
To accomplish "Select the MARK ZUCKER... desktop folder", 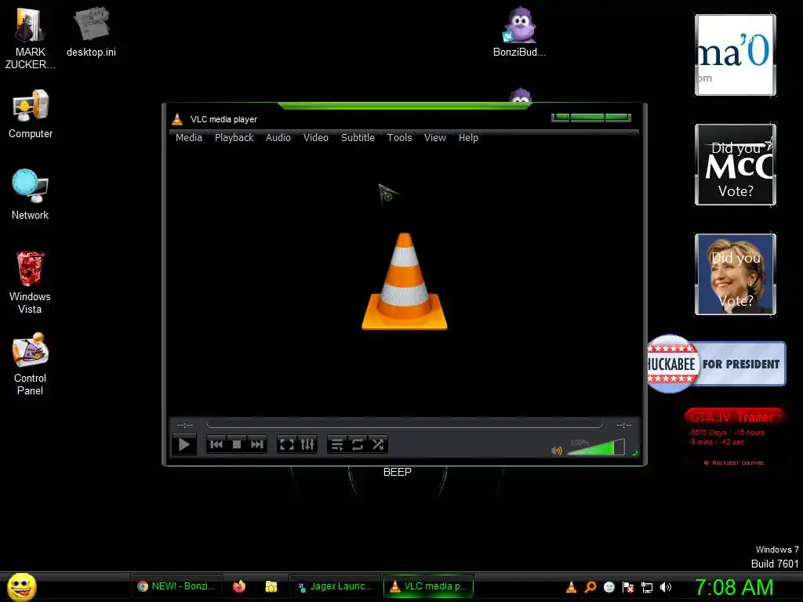I will point(30,38).
